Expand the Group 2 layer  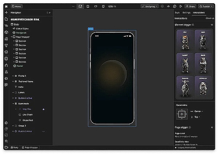13,126
